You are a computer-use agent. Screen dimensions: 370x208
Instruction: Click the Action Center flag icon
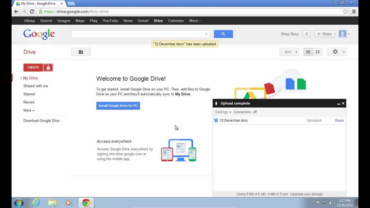click(318, 203)
